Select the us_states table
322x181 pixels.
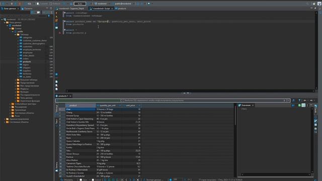(27, 77)
